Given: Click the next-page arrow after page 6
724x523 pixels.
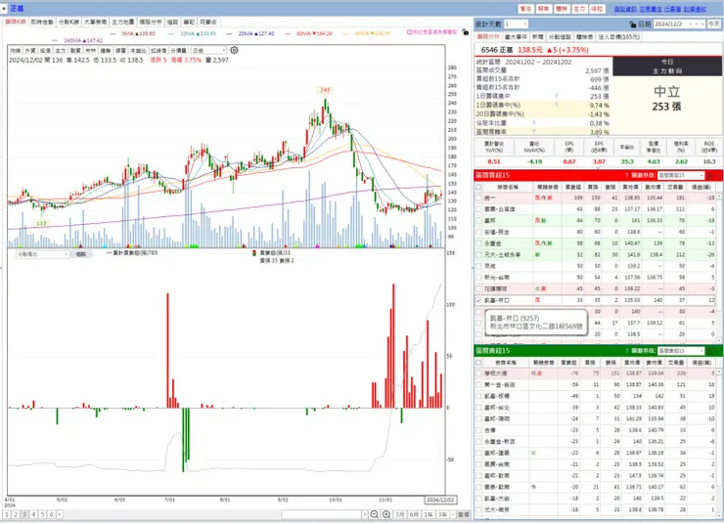Looking at the screenshot, I should click(x=60, y=514).
